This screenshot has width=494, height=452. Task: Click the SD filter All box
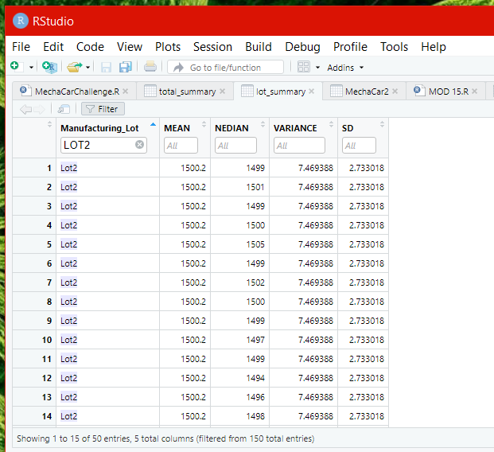(x=359, y=146)
